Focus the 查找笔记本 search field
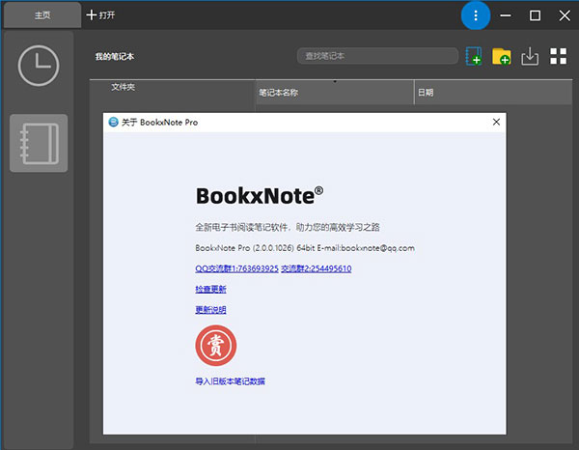579x450 pixels. point(377,56)
